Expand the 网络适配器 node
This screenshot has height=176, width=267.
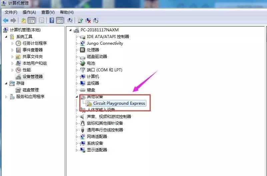pyautogui.click(x=77, y=137)
